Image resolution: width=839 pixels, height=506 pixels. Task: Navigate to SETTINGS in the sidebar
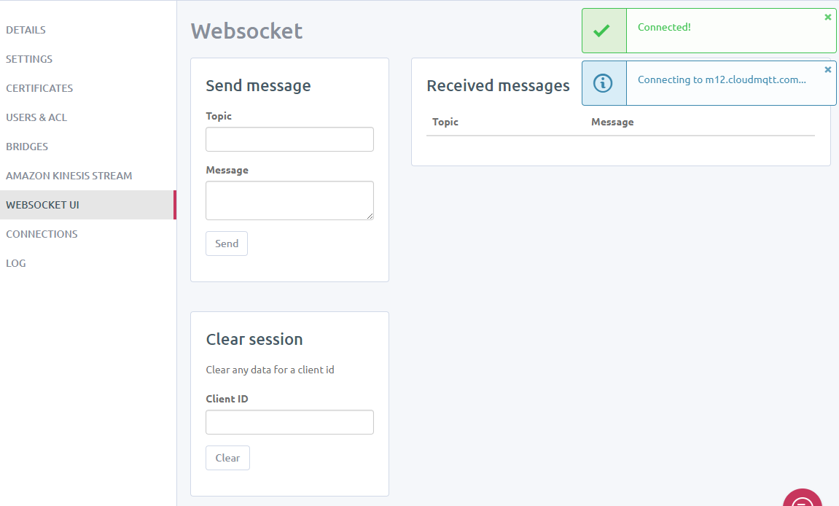point(28,59)
